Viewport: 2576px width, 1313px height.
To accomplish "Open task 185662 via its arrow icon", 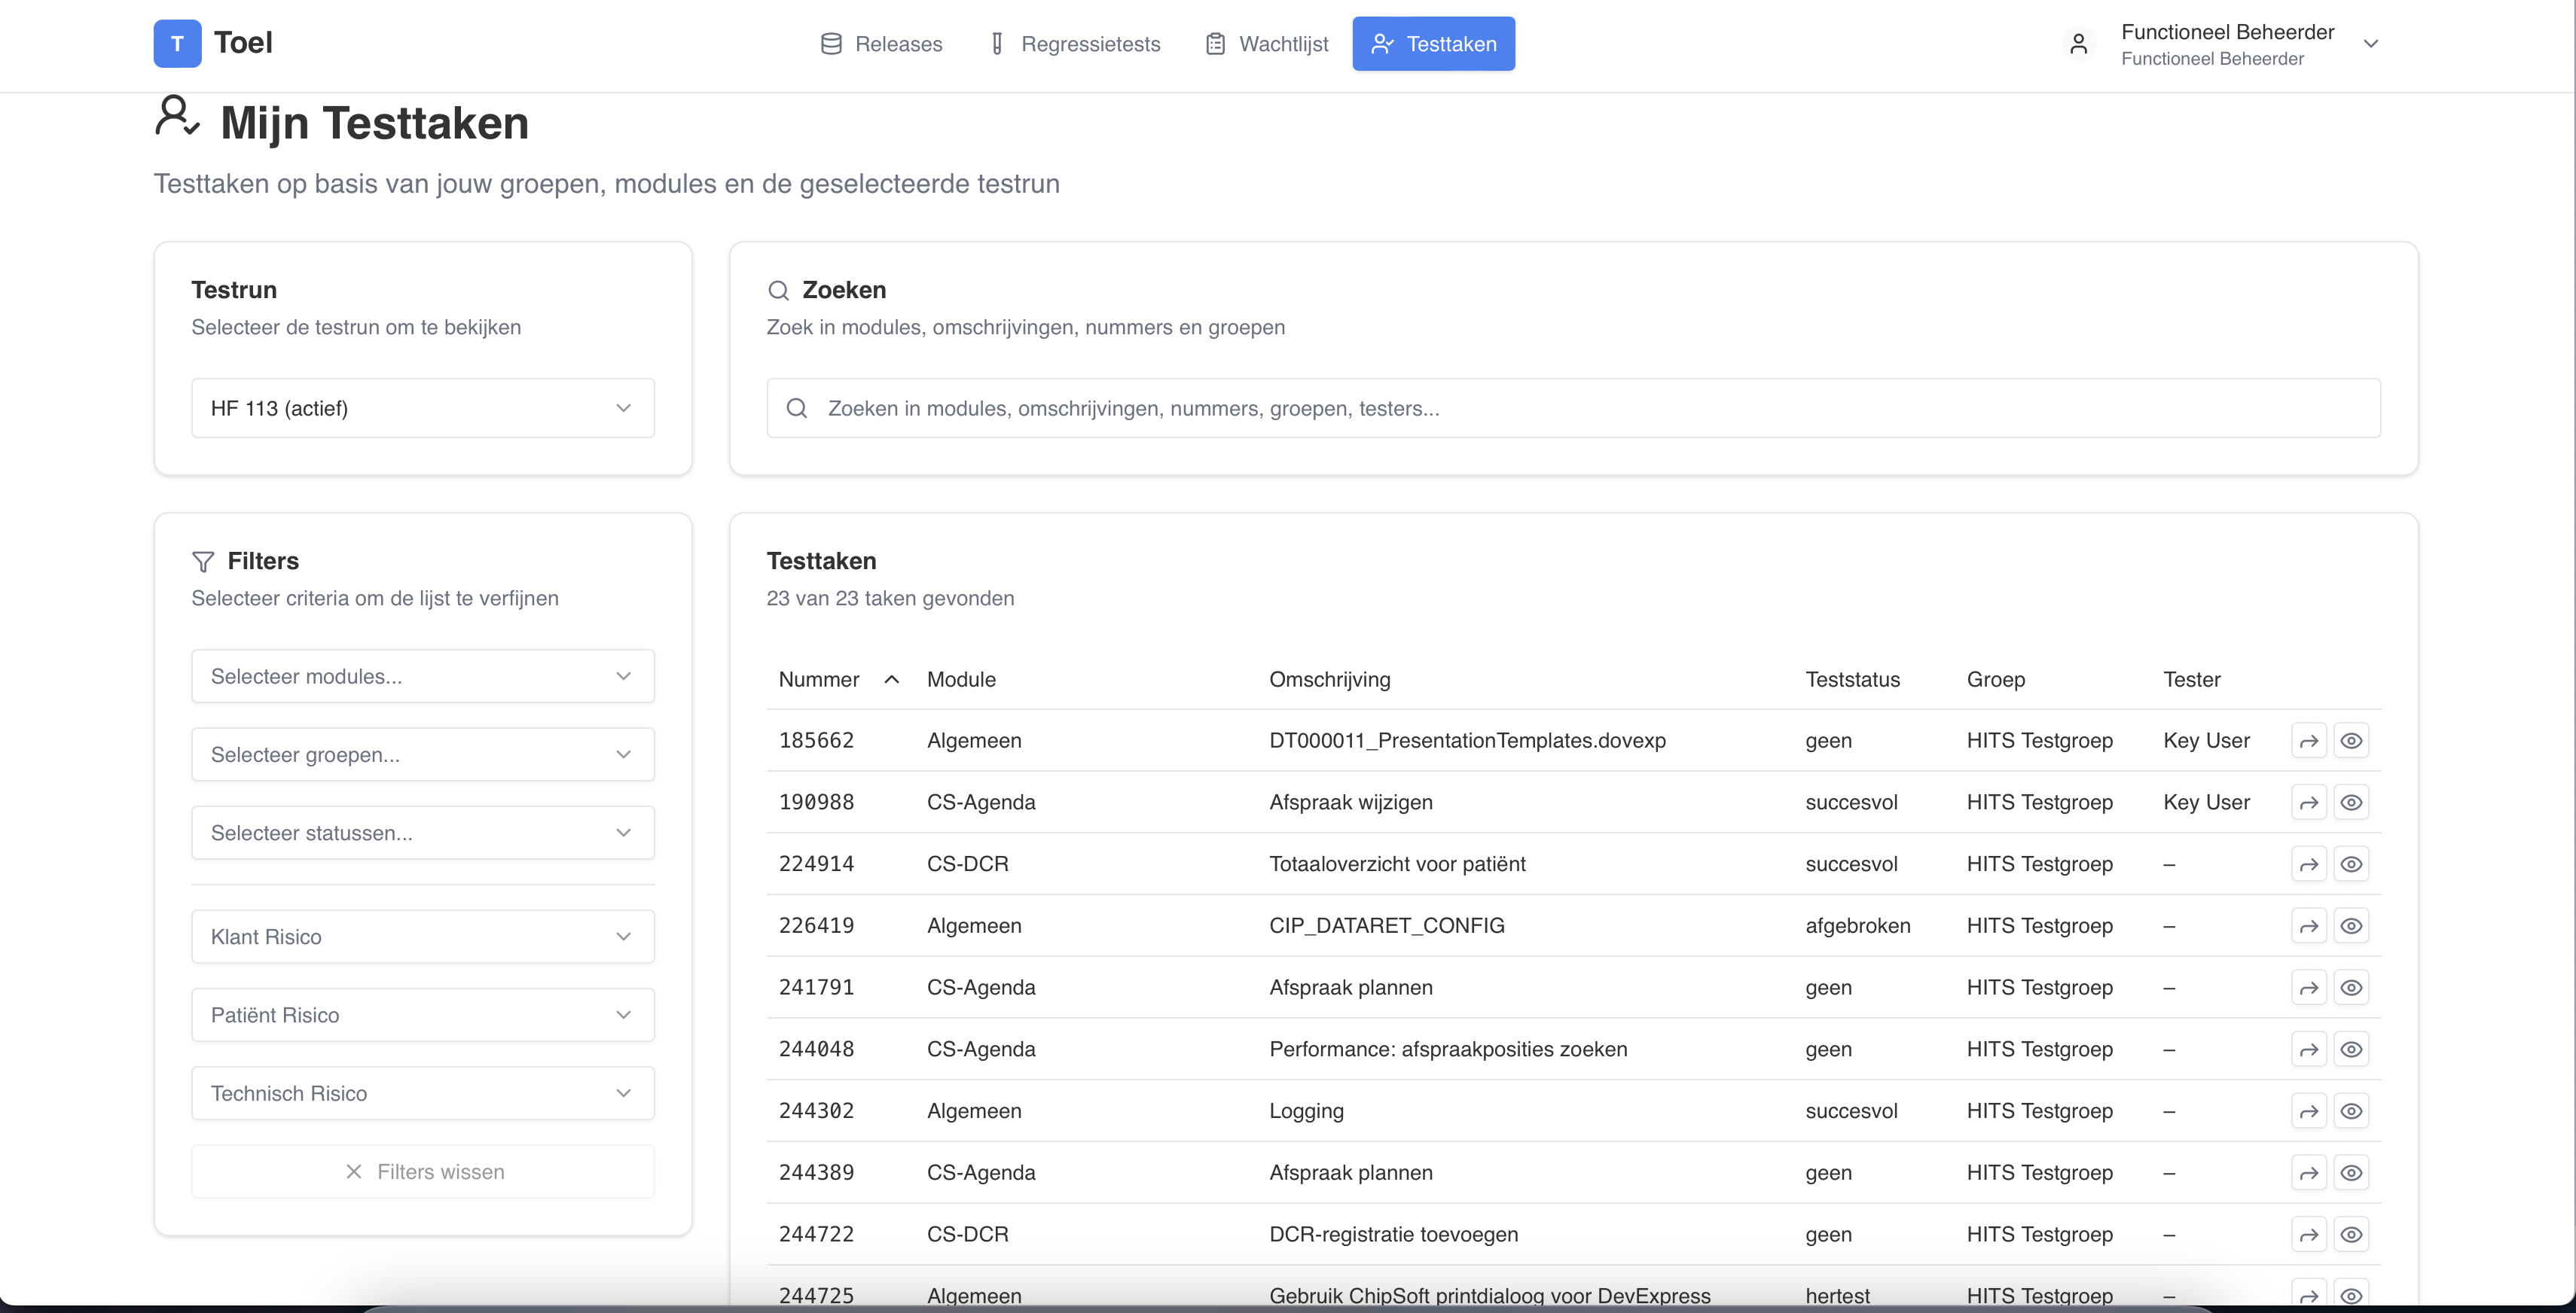I will coord(2309,739).
